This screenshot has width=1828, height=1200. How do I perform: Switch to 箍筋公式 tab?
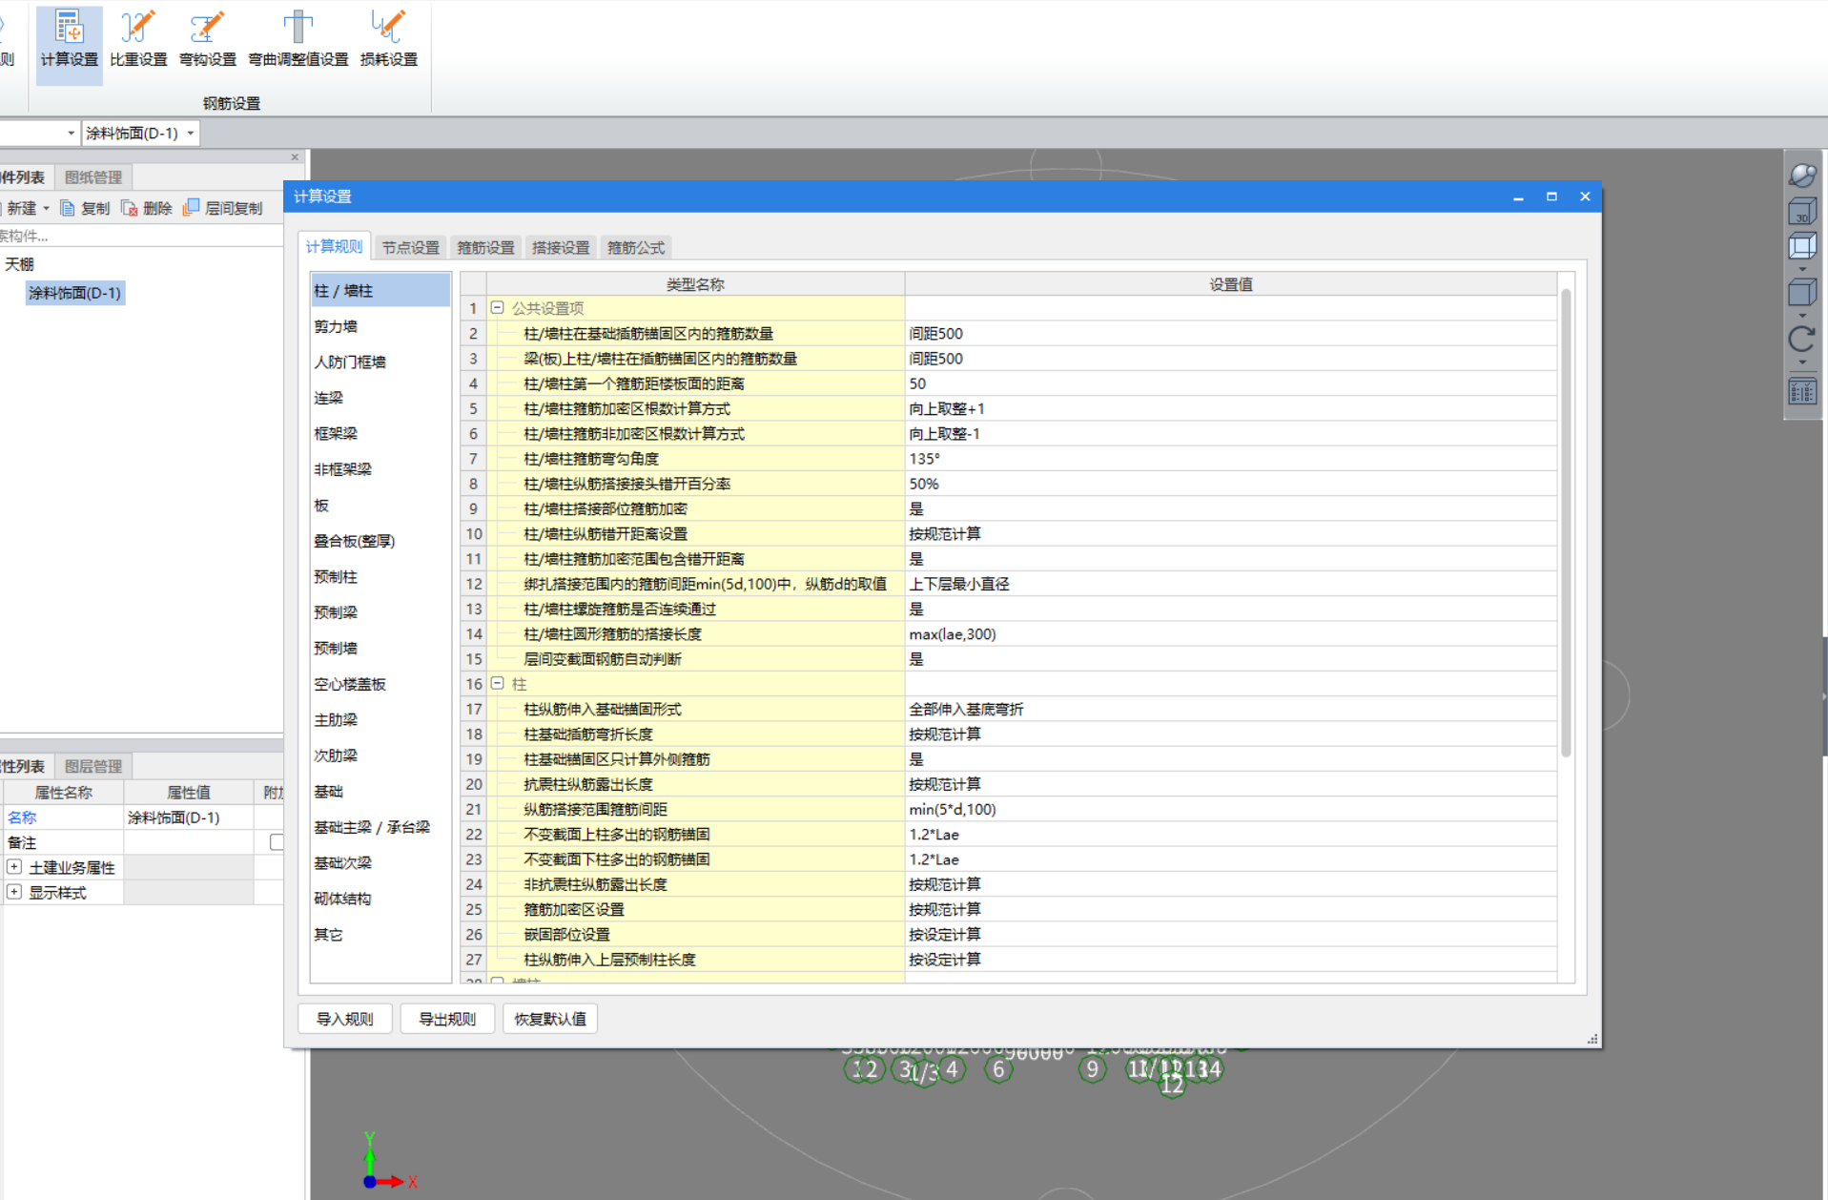click(x=636, y=247)
